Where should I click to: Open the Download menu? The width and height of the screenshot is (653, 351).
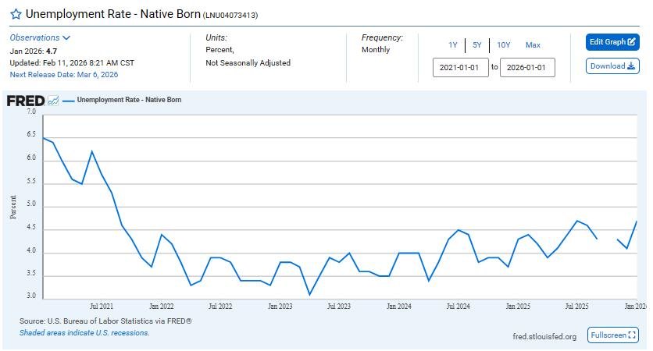[612, 66]
